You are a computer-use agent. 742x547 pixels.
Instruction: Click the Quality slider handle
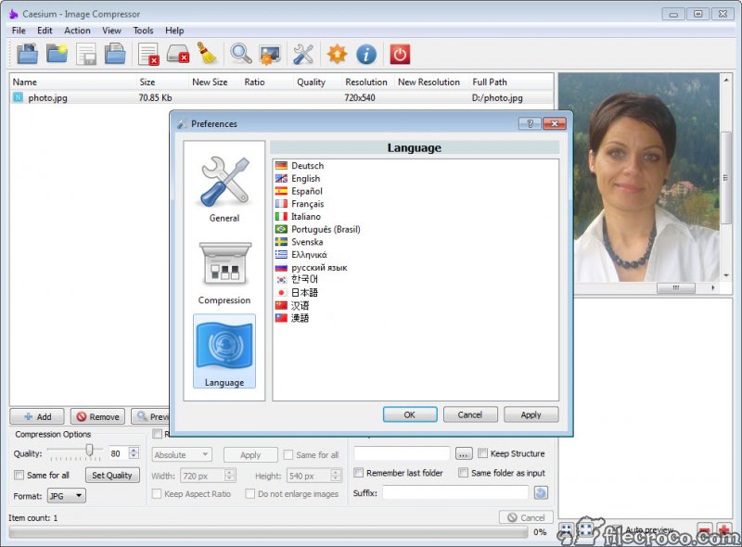click(89, 450)
